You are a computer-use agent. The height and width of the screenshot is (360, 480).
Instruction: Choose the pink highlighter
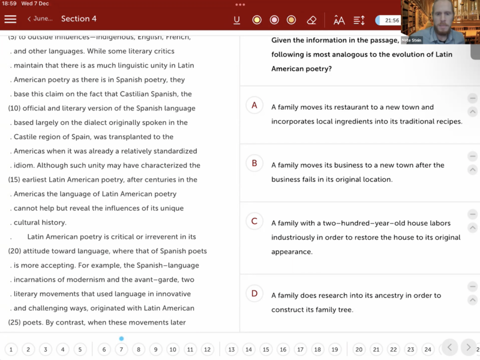pos(274,20)
